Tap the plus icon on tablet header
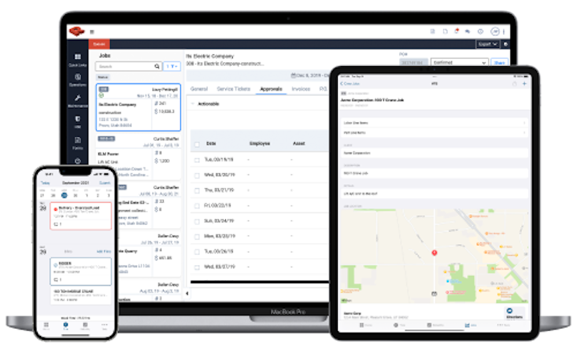 point(524,84)
